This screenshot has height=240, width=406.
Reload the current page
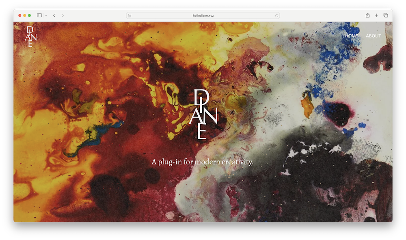tap(276, 15)
